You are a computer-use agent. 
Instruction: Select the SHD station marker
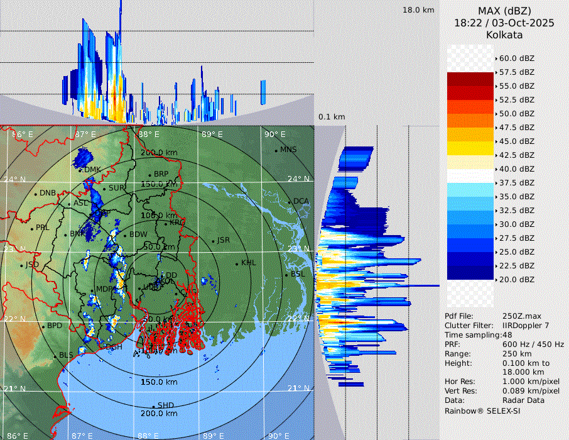pos(153,405)
